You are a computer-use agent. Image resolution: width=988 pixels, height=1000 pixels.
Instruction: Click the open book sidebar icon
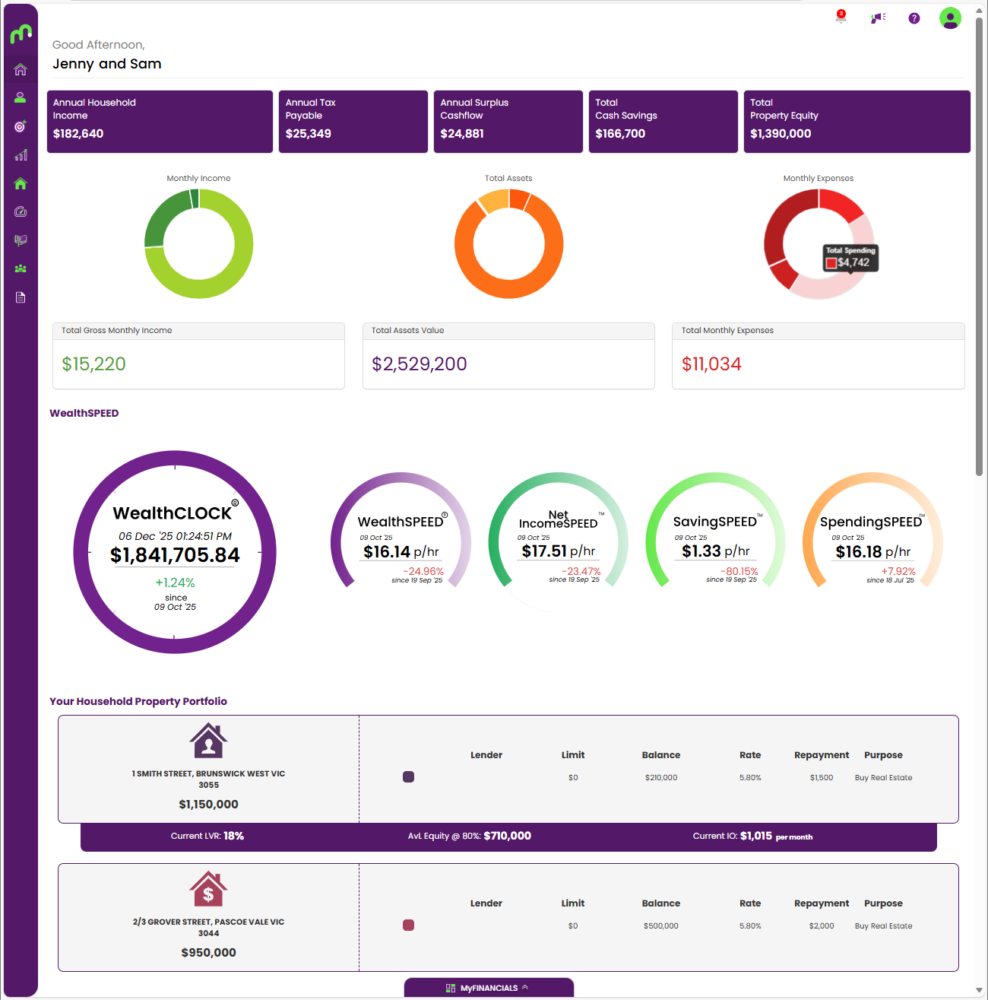point(21,240)
